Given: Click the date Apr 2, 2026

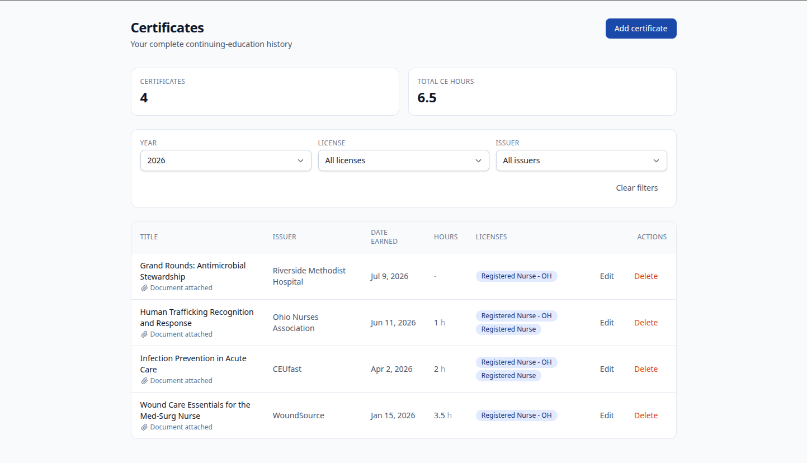Looking at the screenshot, I should click(x=391, y=369).
